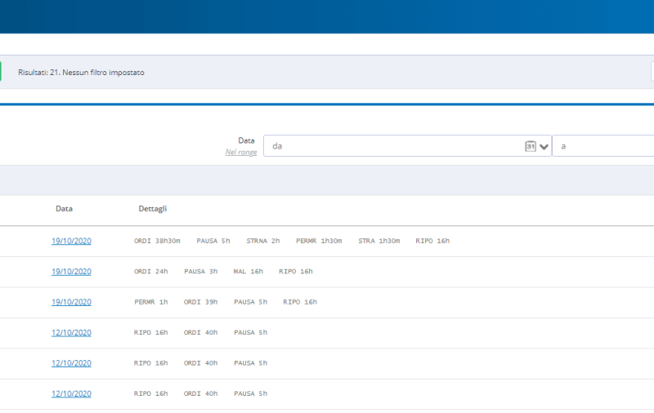Click the 'a' end date input field

[603, 146]
